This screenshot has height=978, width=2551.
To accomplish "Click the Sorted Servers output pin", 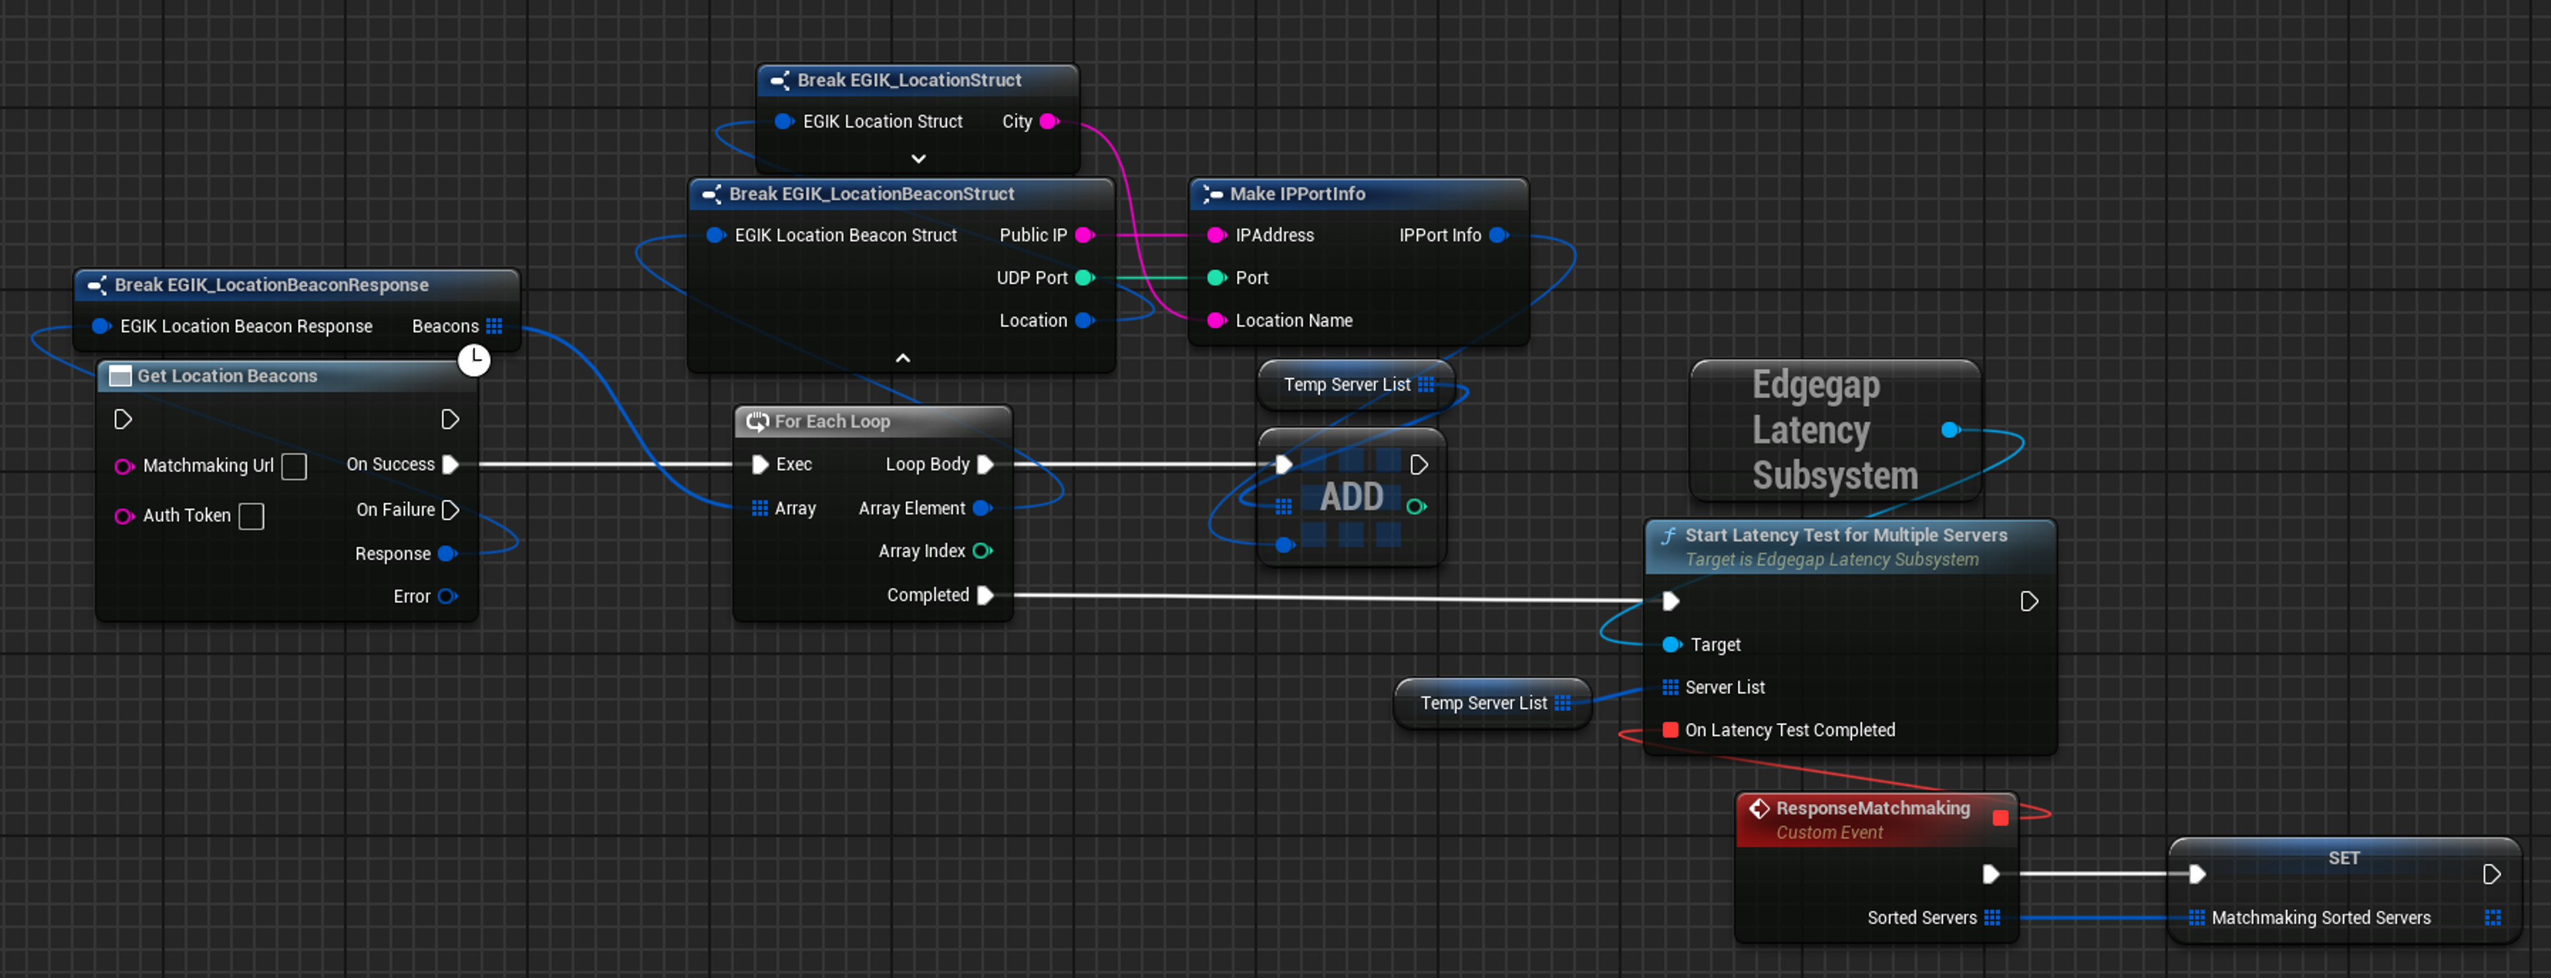I will 1992,918.
